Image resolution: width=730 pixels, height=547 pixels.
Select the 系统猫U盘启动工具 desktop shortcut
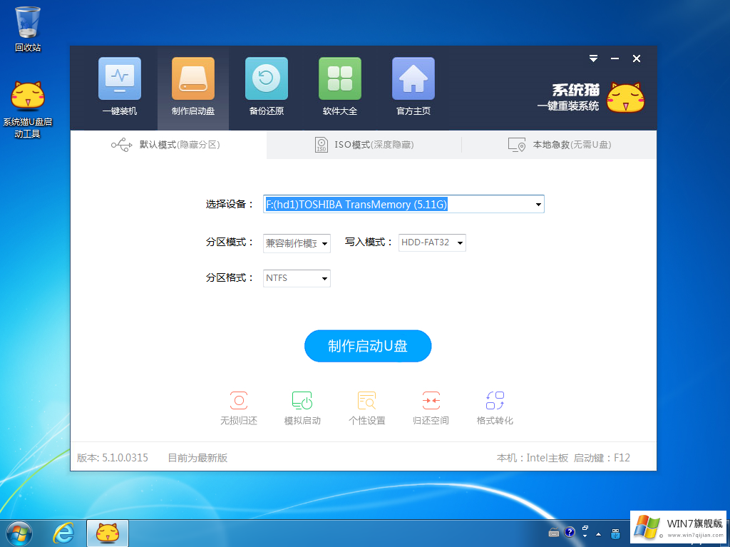(x=28, y=110)
